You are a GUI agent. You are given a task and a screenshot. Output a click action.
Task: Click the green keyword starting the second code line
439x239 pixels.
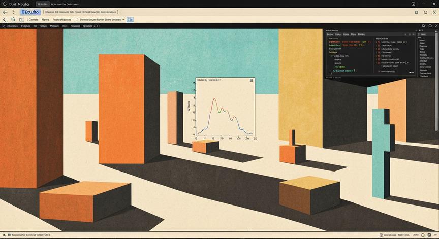(x=335, y=45)
